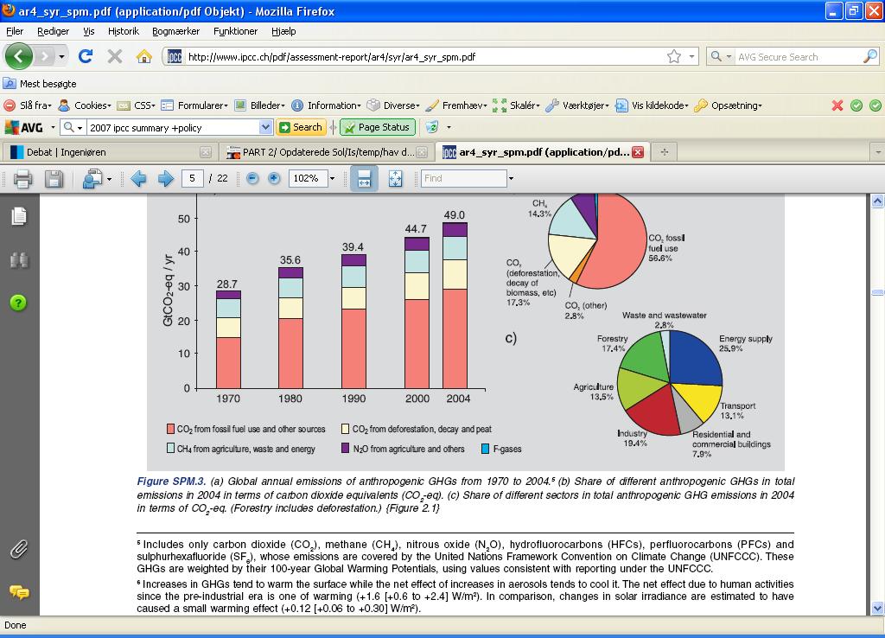The image size is (885, 638).
Task: Open the Historik menu
Action: tap(123, 31)
